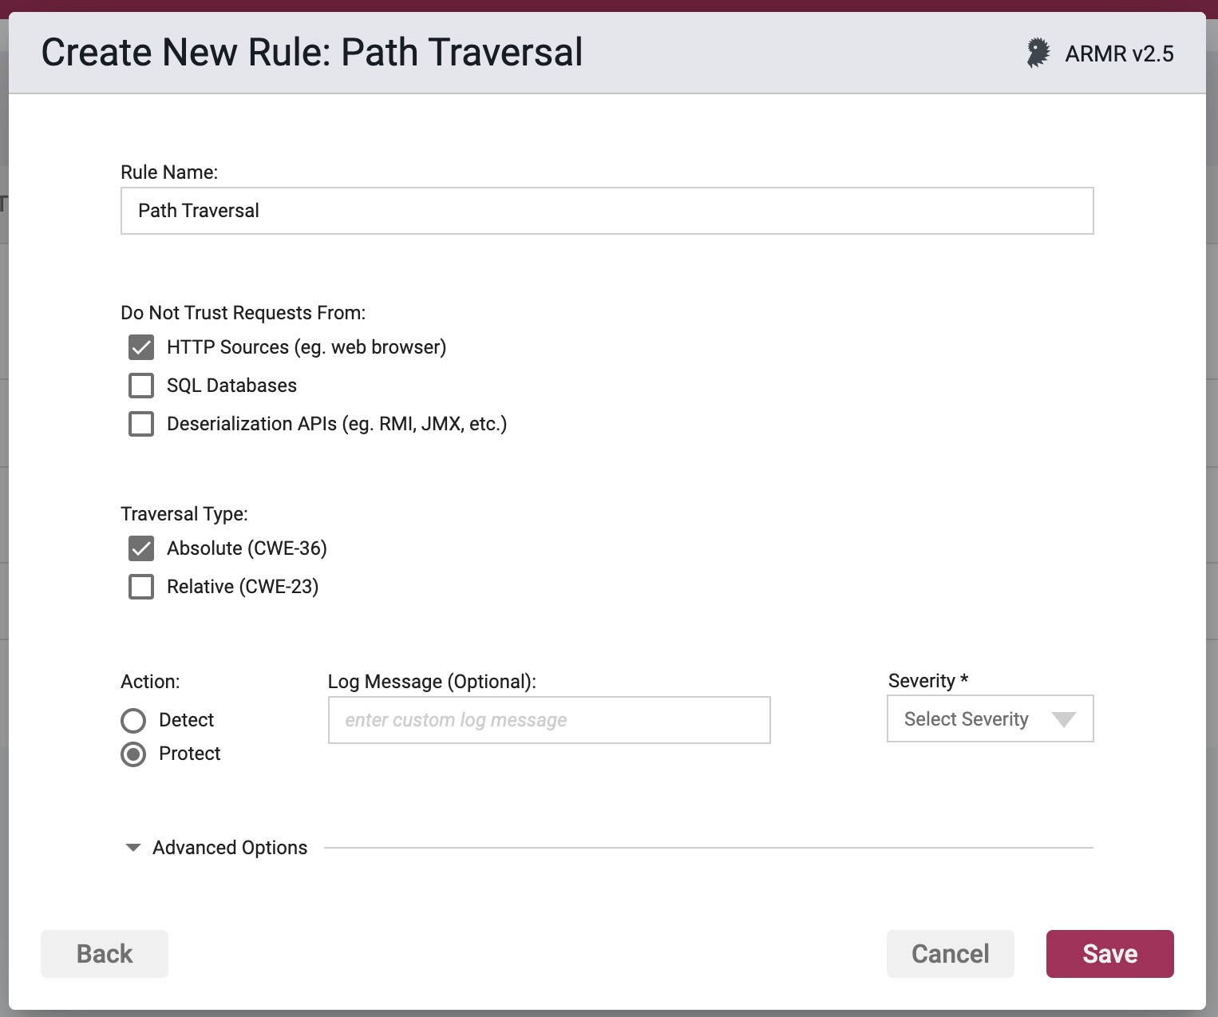Image resolution: width=1218 pixels, height=1017 pixels.
Task: Tick Relative (CWE-23) traversal type
Action: tap(141, 587)
